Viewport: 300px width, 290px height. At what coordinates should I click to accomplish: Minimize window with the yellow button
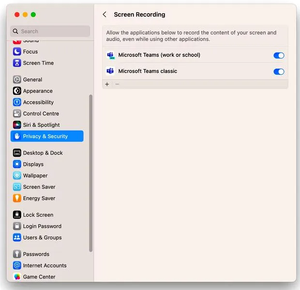point(25,14)
